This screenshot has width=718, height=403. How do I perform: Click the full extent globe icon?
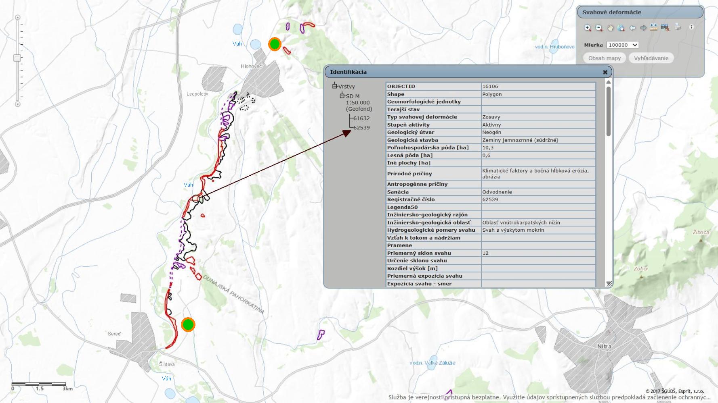point(621,28)
